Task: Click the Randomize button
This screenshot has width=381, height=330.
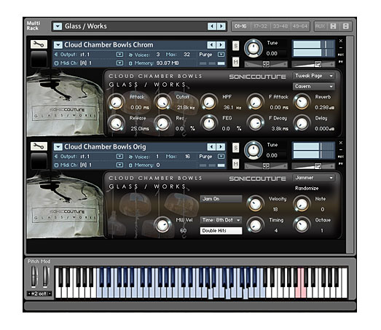Action: coord(307,189)
